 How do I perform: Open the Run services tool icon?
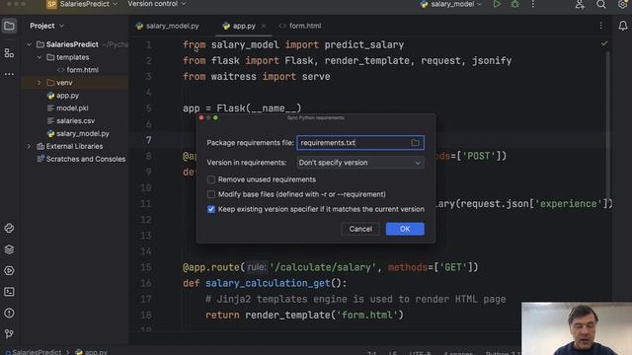(x=9, y=270)
